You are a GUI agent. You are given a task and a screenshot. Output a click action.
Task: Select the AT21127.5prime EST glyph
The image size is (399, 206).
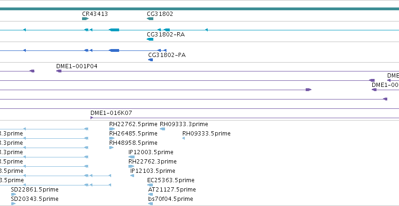151,195
